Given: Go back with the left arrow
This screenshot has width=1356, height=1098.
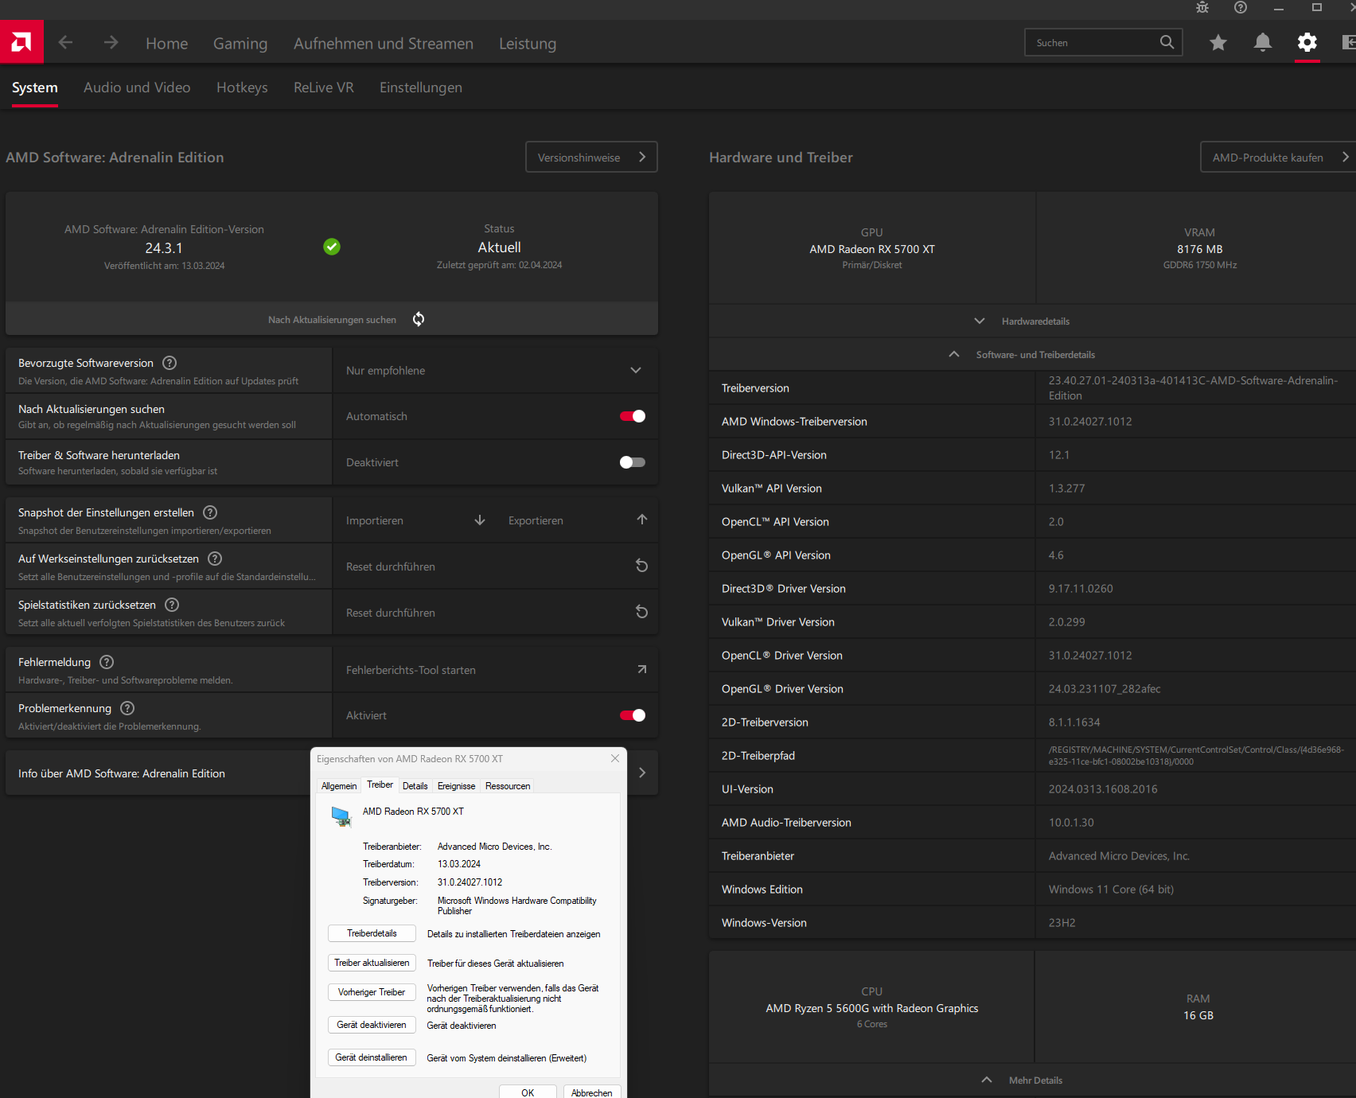Looking at the screenshot, I should (x=66, y=42).
